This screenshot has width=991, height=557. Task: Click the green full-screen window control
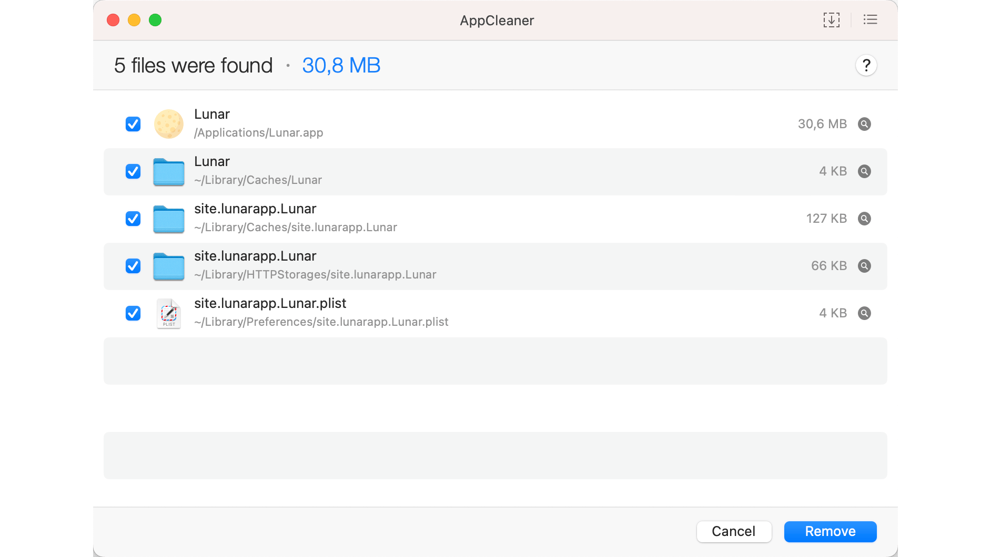click(155, 20)
